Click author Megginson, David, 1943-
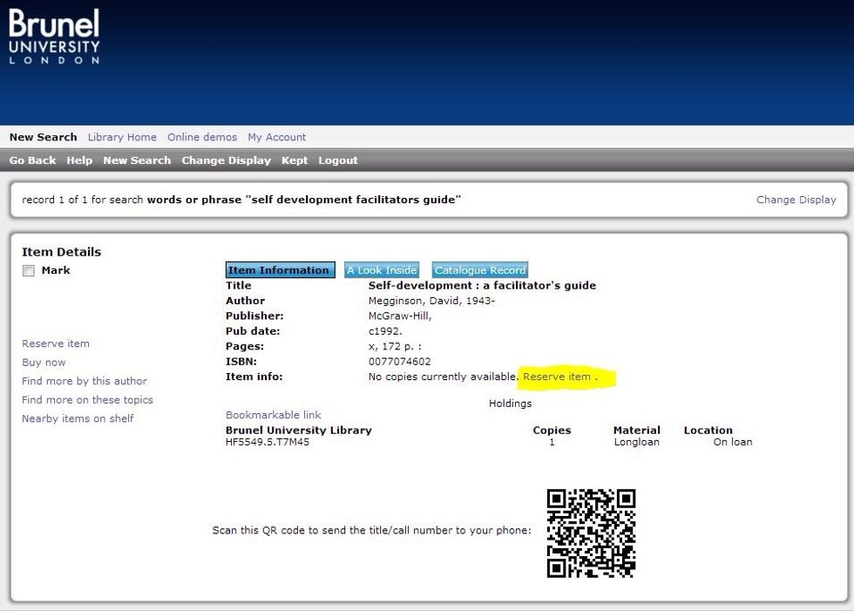This screenshot has width=854, height=611. 431,301
